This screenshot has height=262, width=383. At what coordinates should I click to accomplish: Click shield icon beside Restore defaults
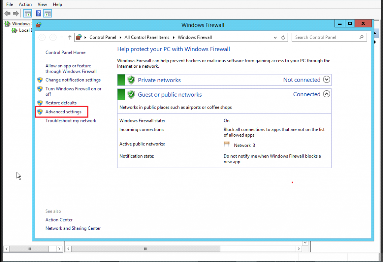click(40, 103)
